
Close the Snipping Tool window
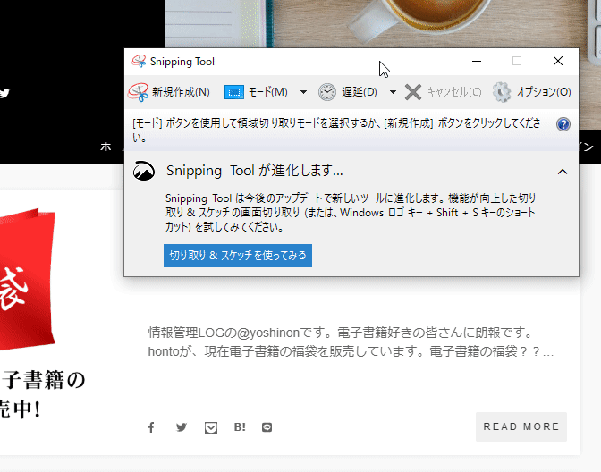click(558, 61)
